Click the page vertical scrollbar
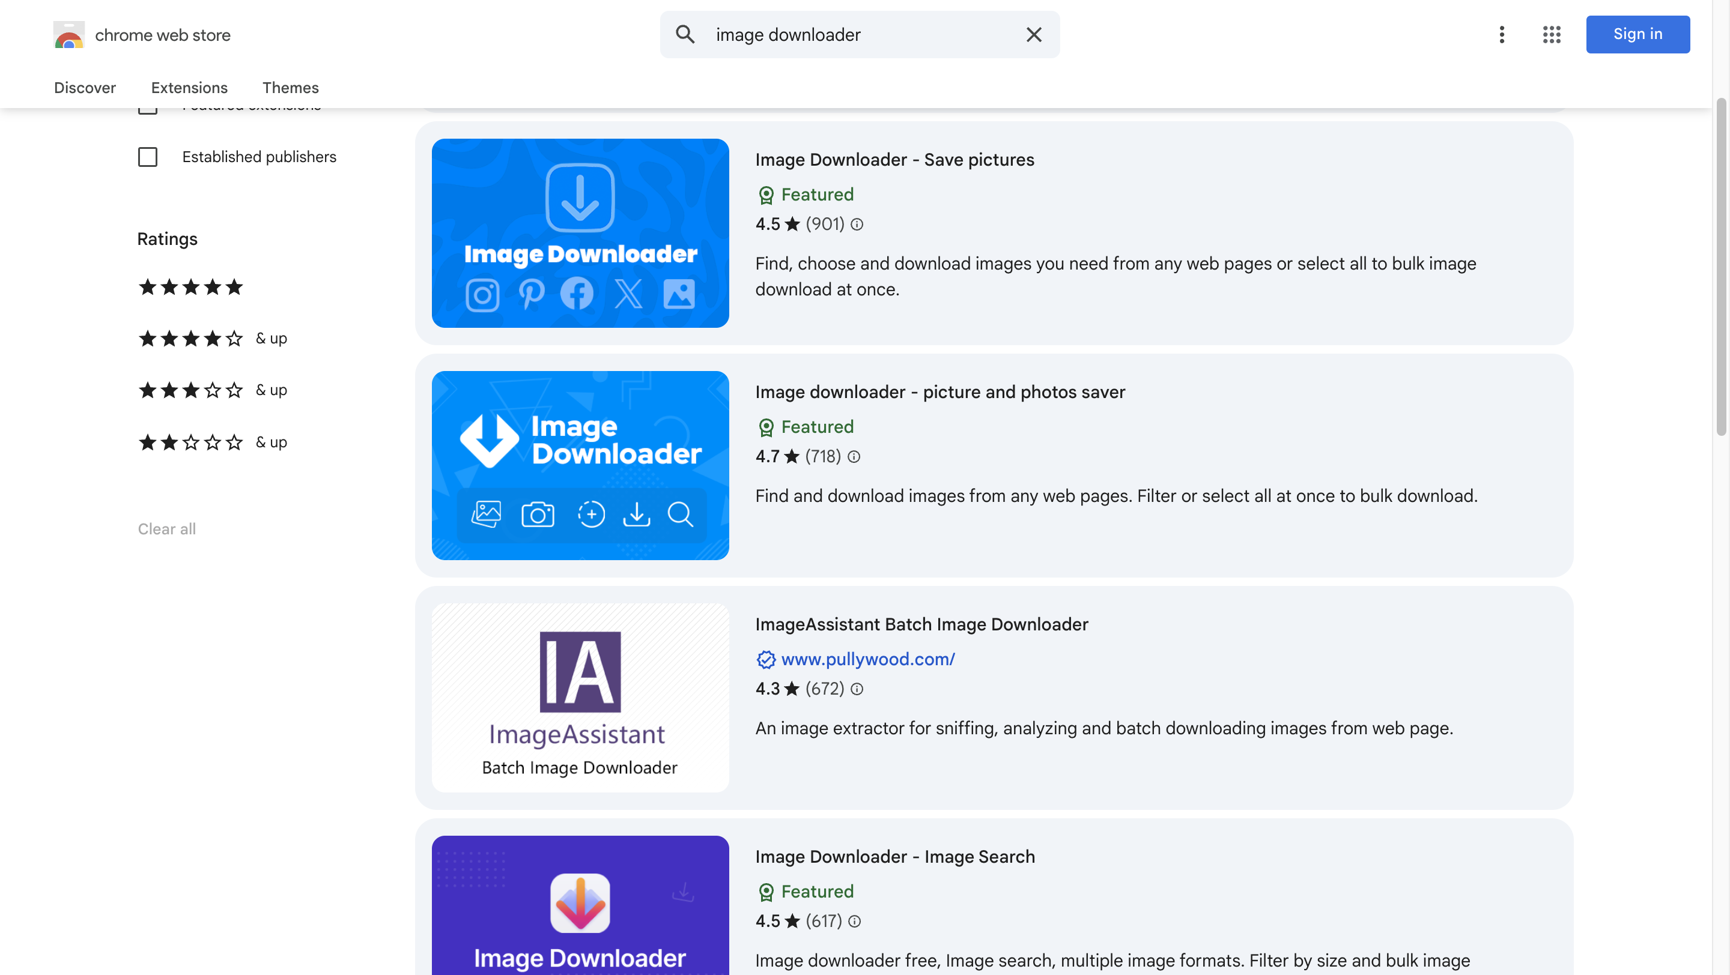 (x=1720, y=268)
